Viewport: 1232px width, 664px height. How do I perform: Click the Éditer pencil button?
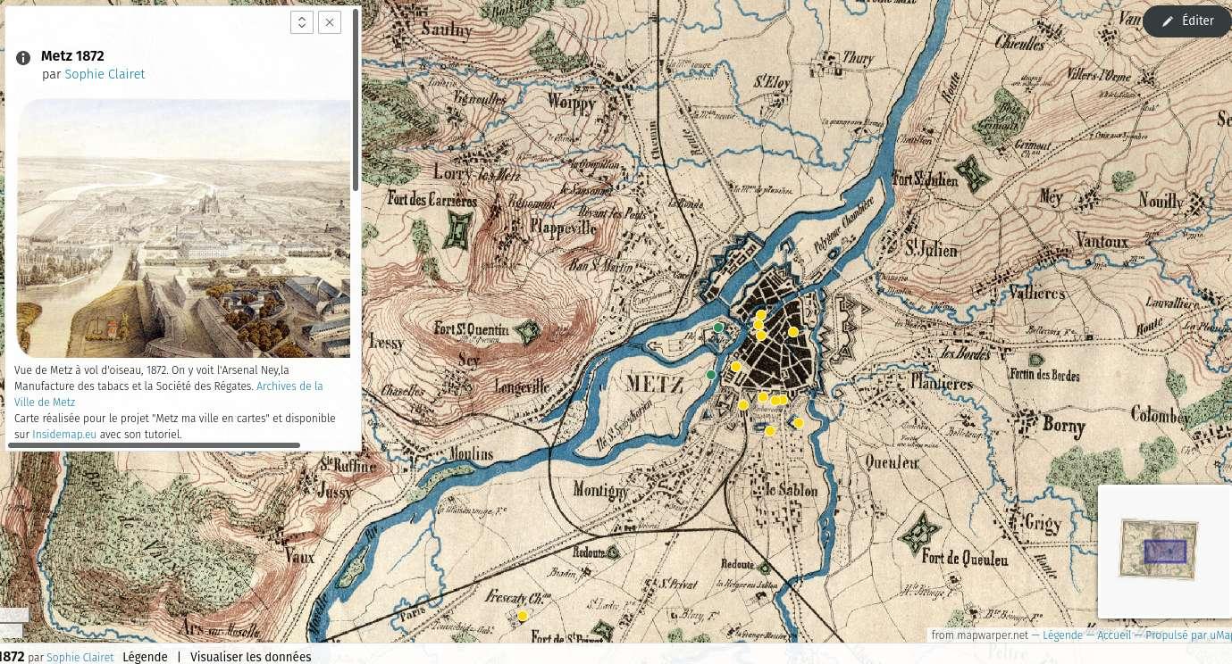[1187, 21]
